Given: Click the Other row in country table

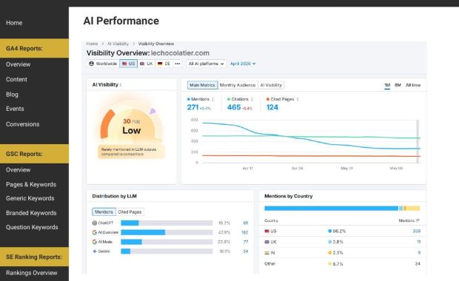Looking at the screenshot, I should [343, 264].
